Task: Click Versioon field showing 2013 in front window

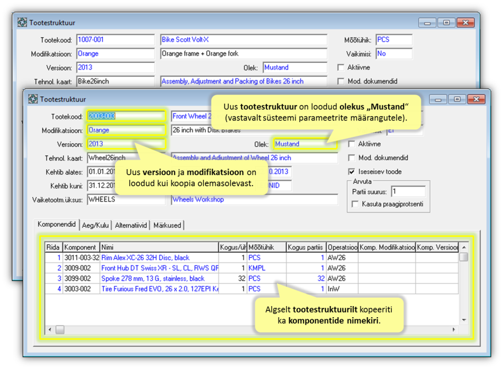Action: (x=126, y=144)
